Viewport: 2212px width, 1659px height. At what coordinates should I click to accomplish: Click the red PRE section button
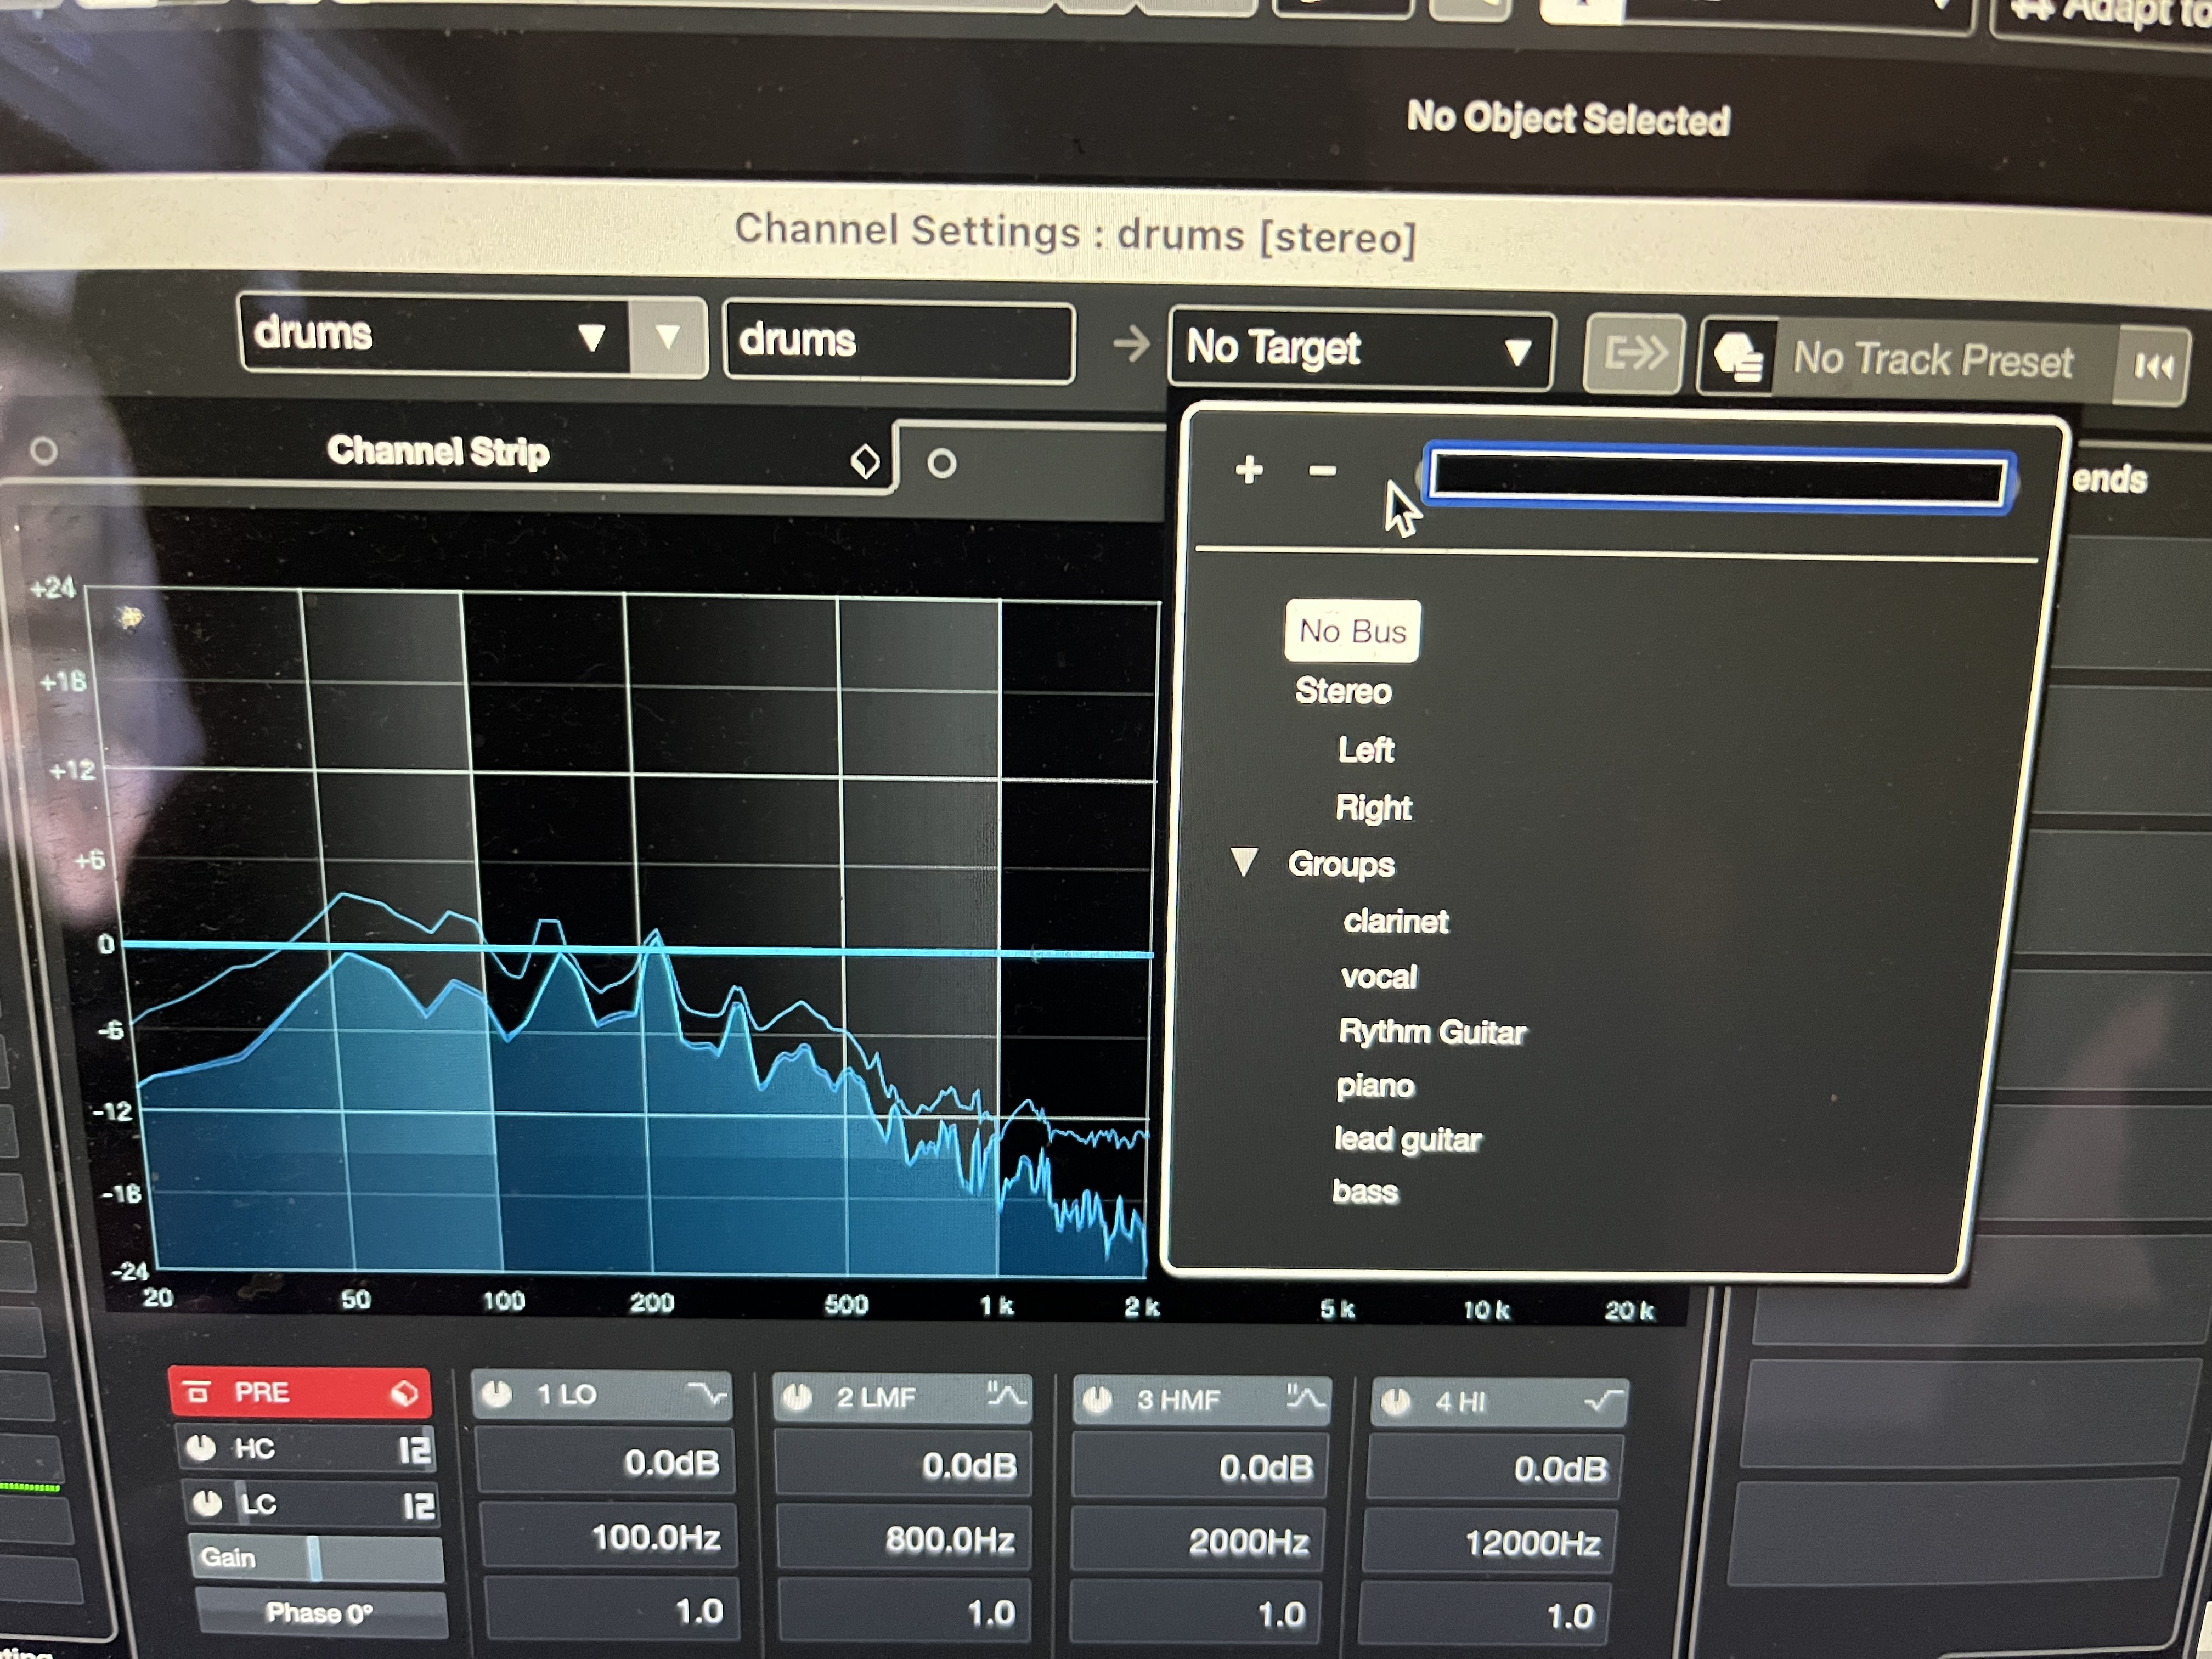pyautogui.click(x=300, y=1392)
